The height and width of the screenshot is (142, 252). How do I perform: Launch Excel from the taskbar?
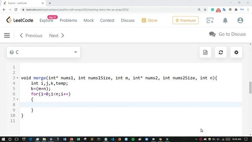78,139
